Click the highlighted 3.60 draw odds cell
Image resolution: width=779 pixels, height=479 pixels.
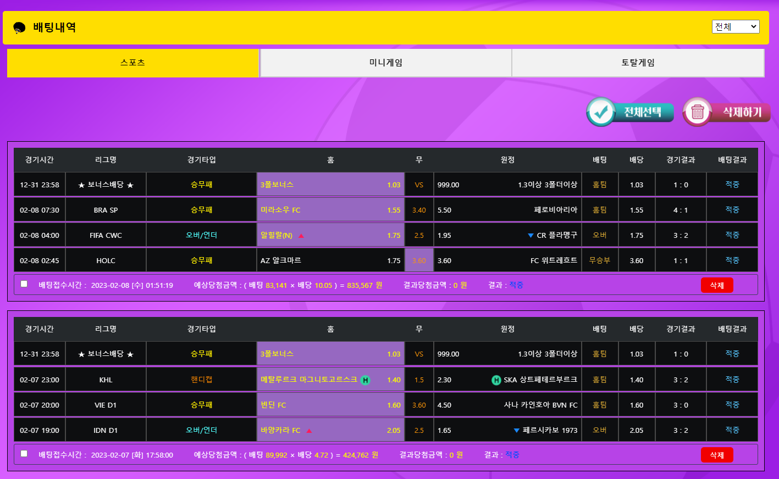(x=419, y=260)
